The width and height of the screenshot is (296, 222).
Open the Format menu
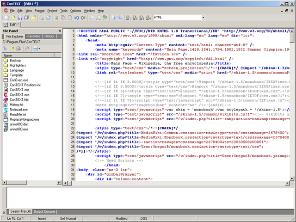click(x=39, y=10)
